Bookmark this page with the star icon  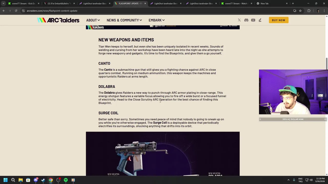click(300, 11)
